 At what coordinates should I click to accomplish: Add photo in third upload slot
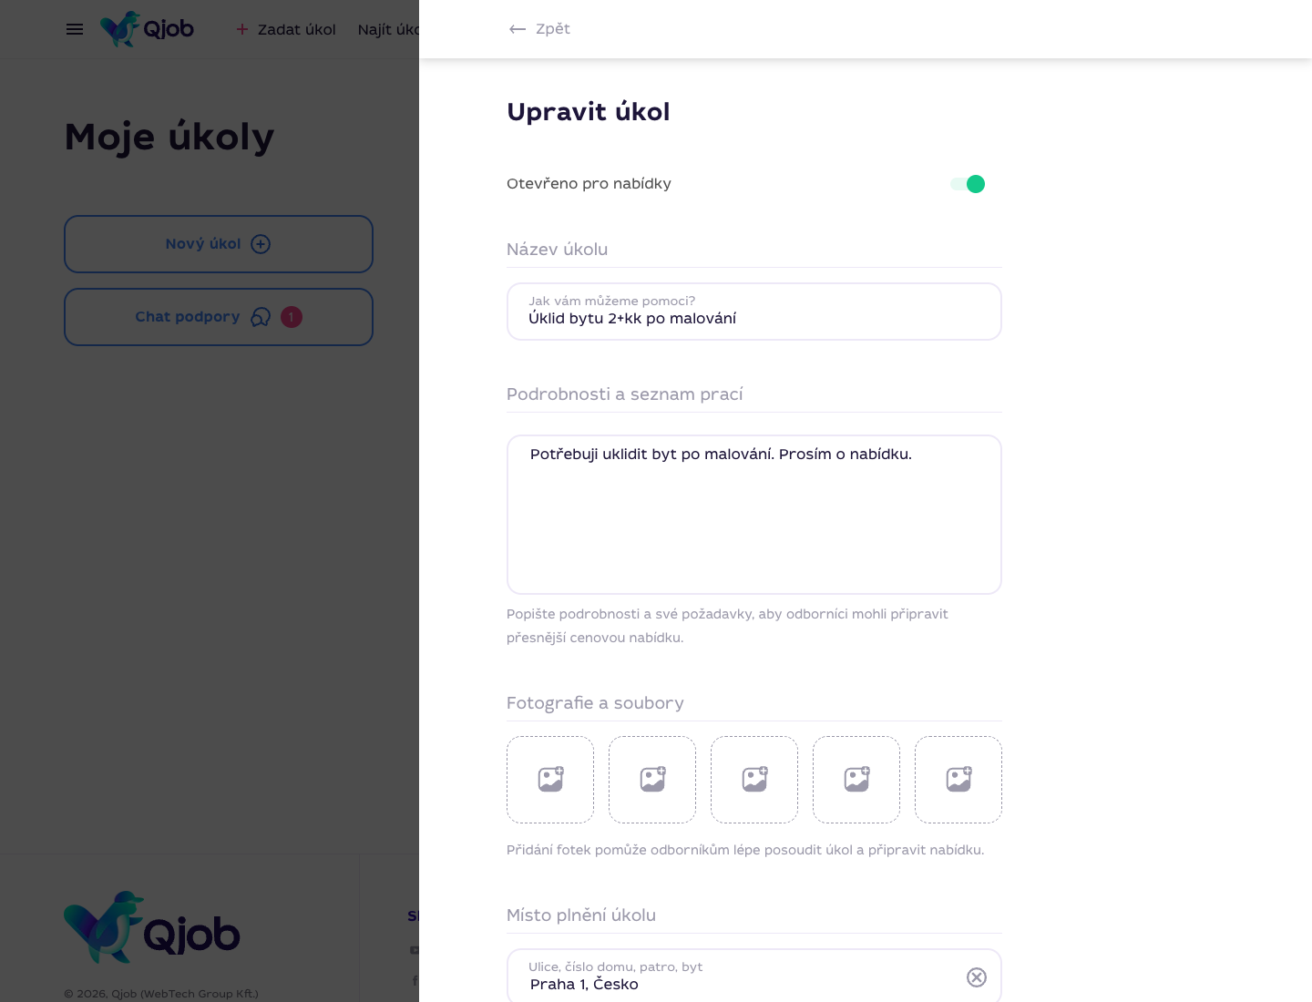coord(754,780)
